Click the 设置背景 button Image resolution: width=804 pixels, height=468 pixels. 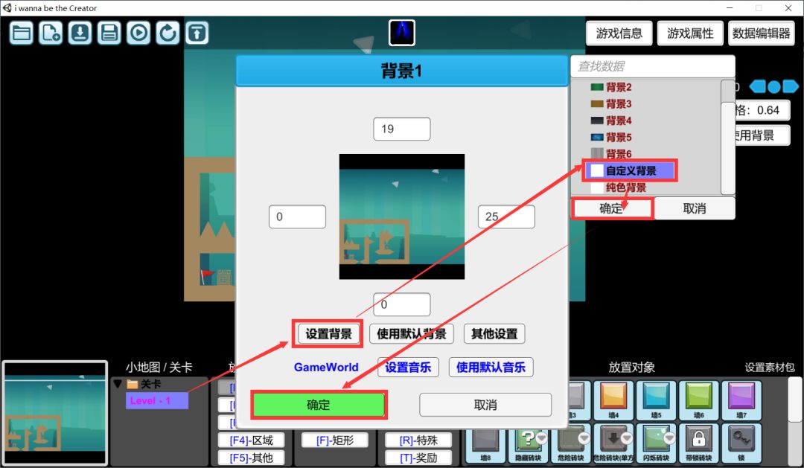coord(328,334)
